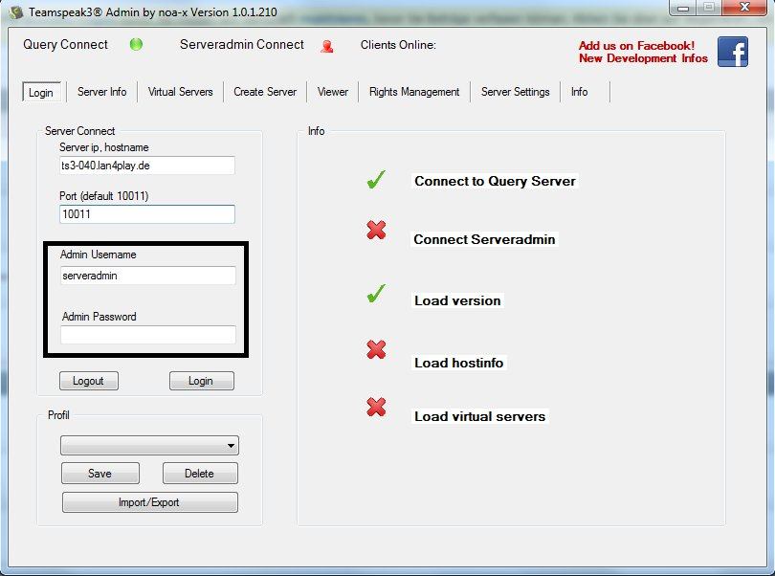The width and height of the screenshot is (775, 576).
Task: Click the Login button under Server Connect
Action: (x=202, y=381)
